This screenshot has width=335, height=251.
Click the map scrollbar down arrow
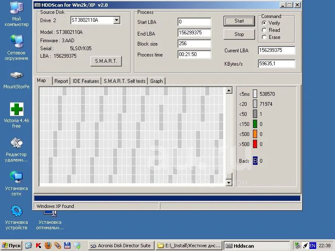tap(229, 183)
